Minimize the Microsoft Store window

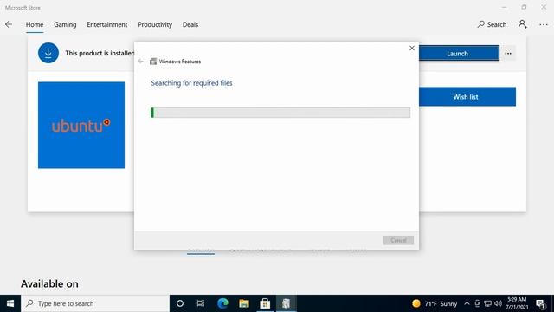(x=504, y=7)
